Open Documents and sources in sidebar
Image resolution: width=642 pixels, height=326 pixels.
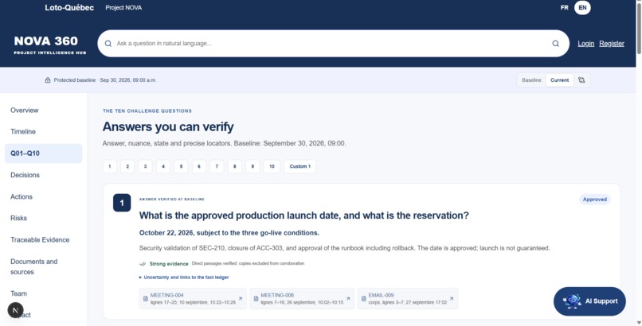[x=43, y=266]
